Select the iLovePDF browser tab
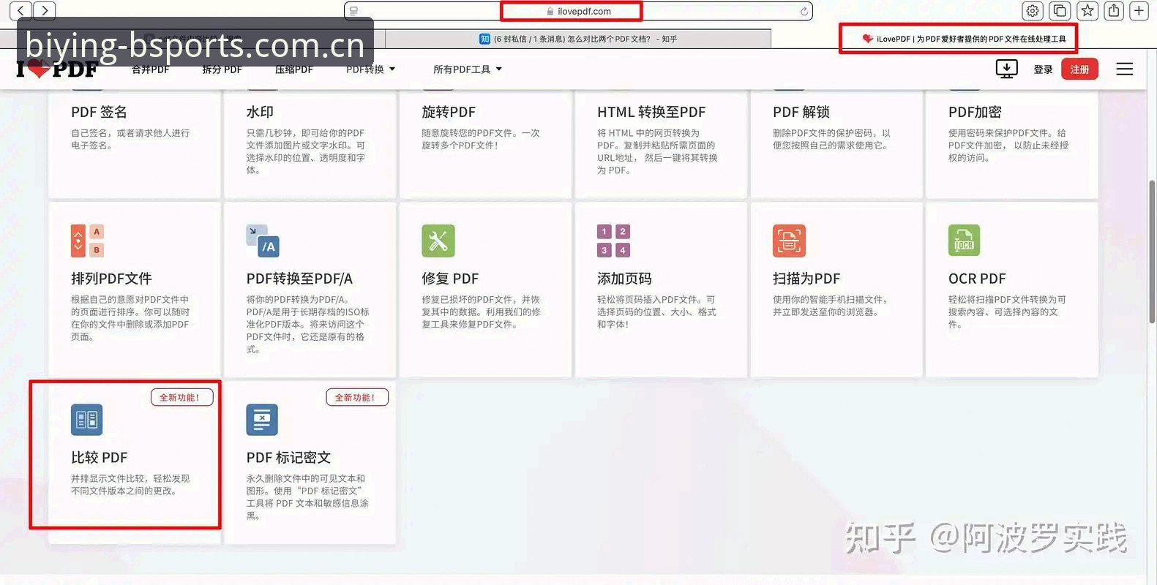The height and width of the screenshot is (585, 1157). pos(964,39)
